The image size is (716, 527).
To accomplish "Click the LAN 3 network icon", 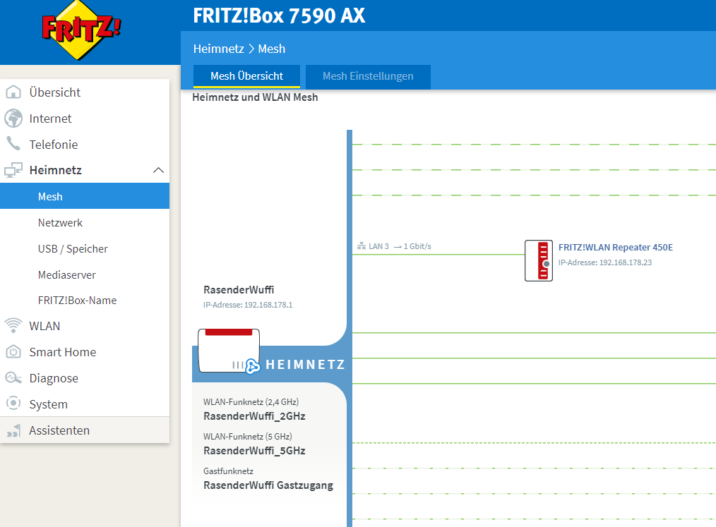I will (x=362, y=246).
